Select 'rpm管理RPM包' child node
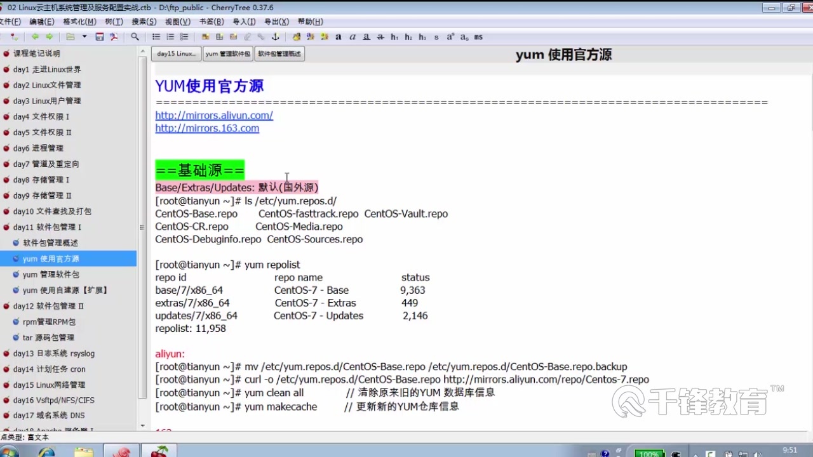Image resolution: width=813 pixels, height=457 pixels. point(49,322)
